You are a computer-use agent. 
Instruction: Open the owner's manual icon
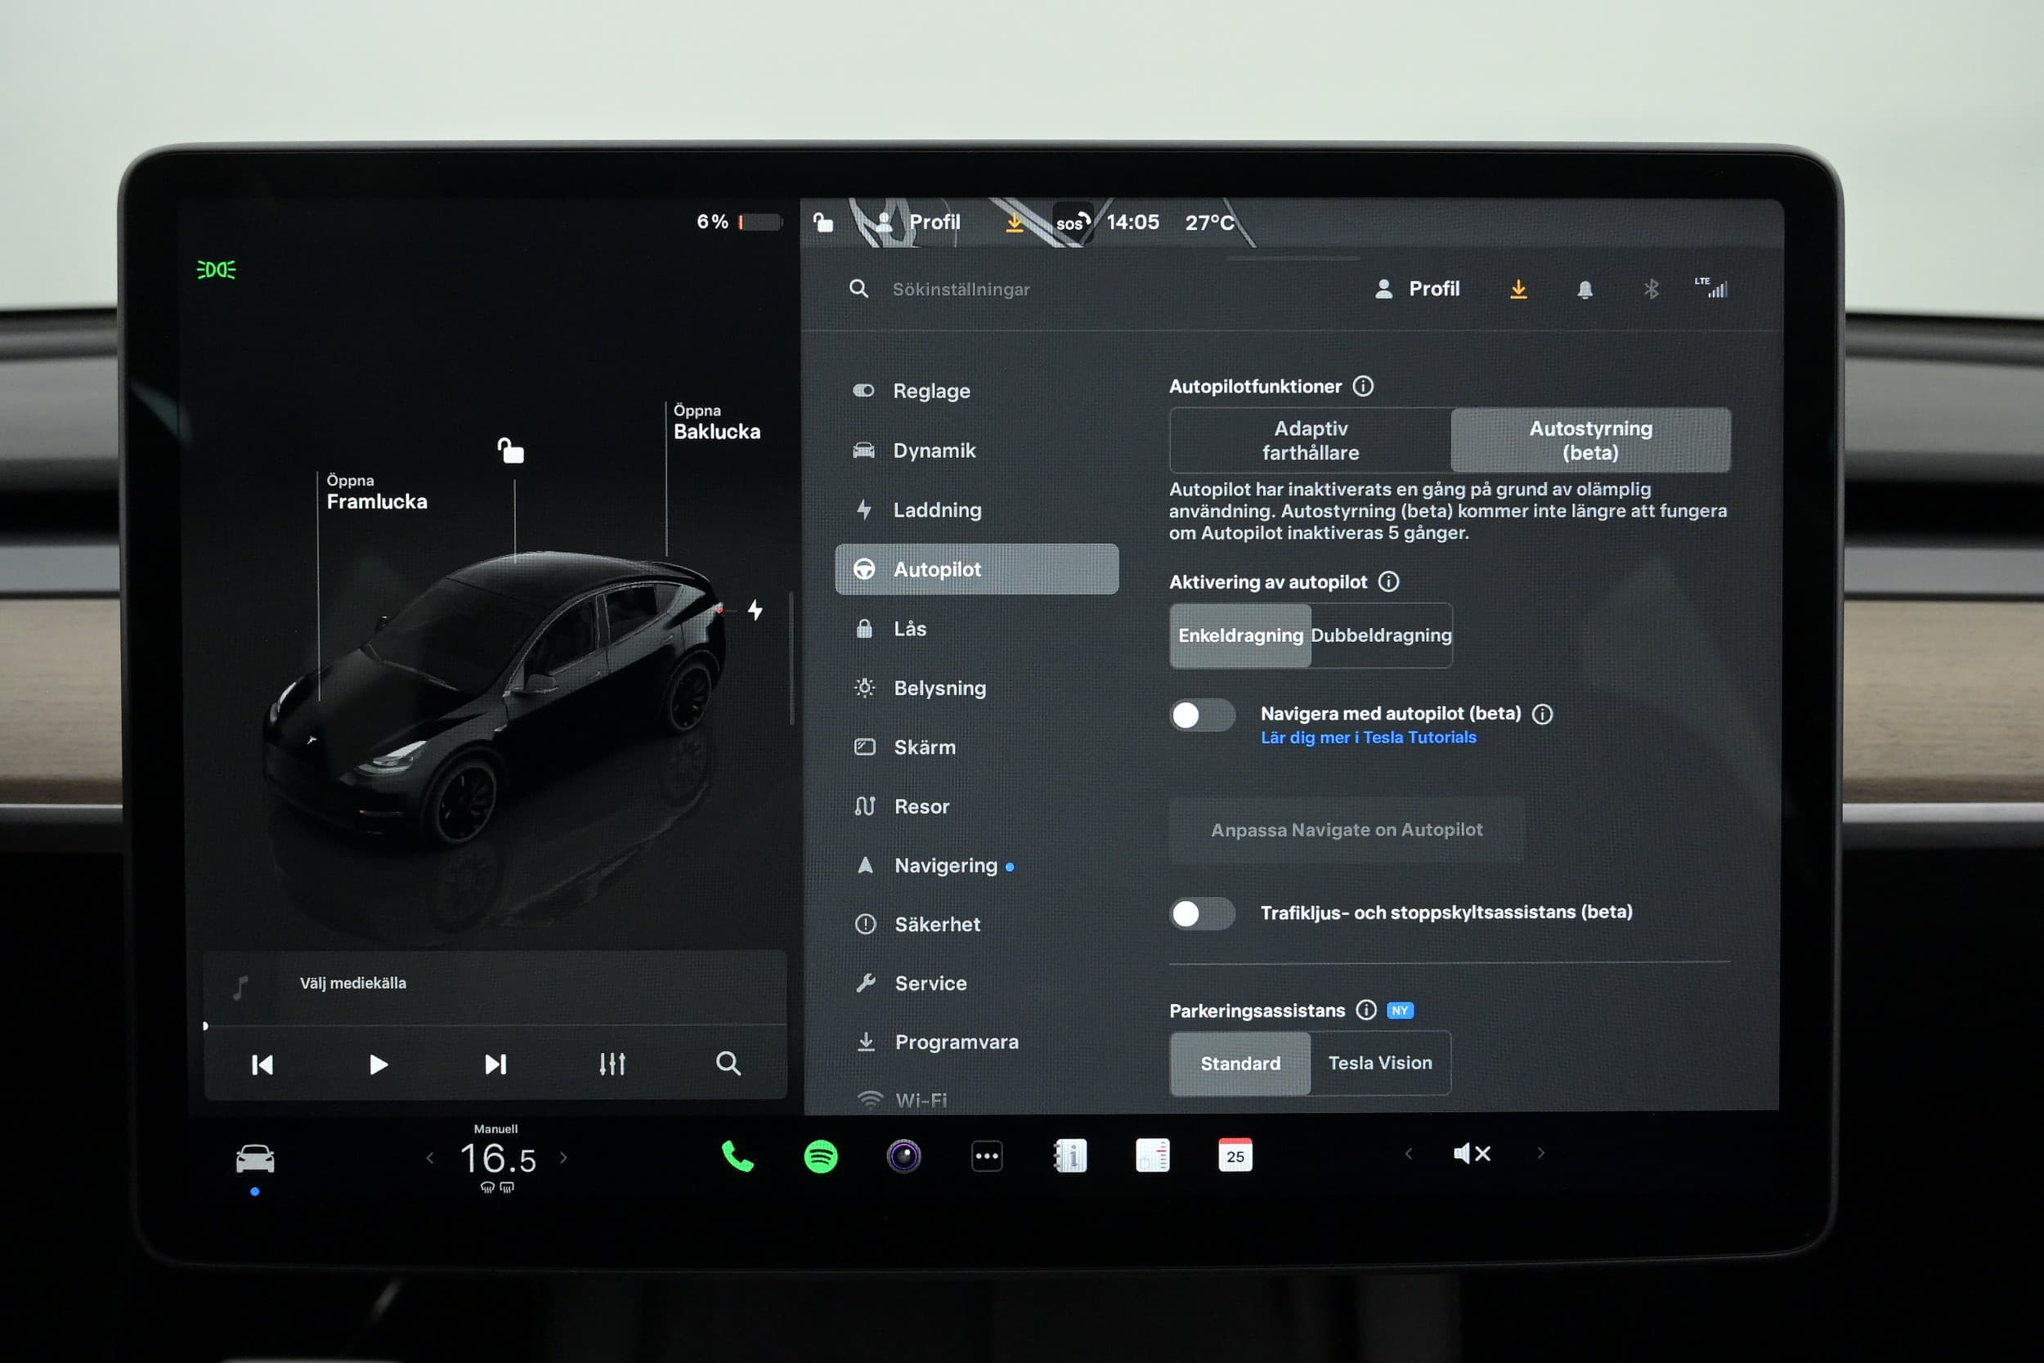pyautogui.click(x=1071, y=1156)
